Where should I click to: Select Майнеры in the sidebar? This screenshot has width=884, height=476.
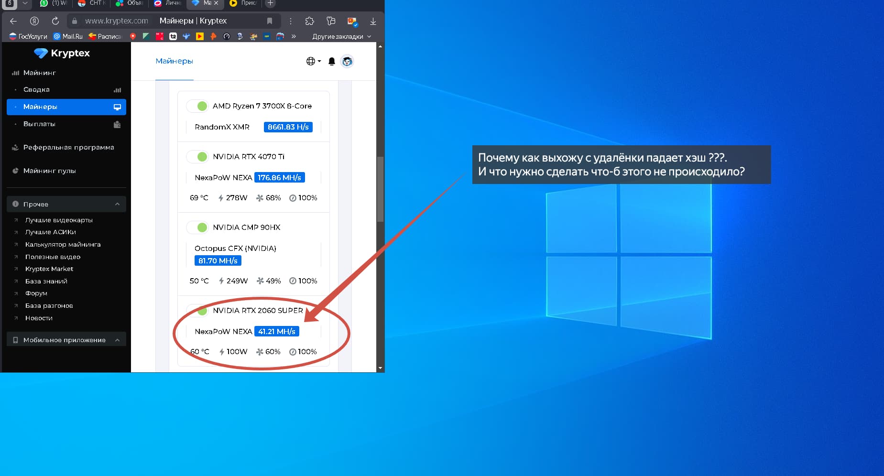(x=66, y=107)
